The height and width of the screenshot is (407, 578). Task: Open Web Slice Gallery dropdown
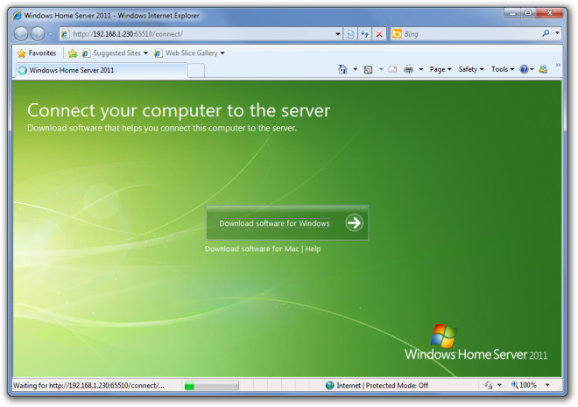(222, 53)
